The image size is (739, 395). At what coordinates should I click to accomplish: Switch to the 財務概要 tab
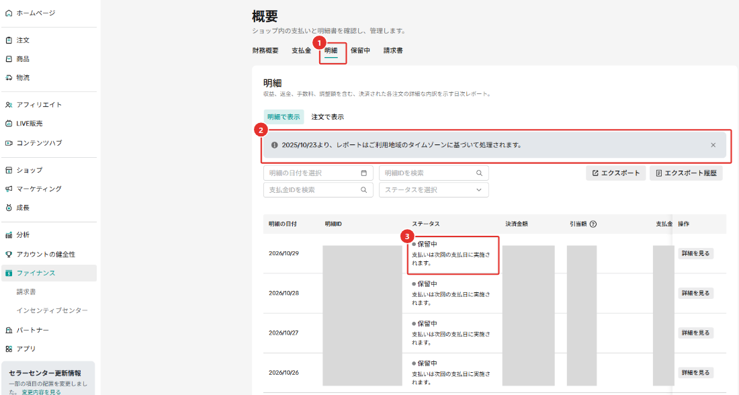(265, 50)
